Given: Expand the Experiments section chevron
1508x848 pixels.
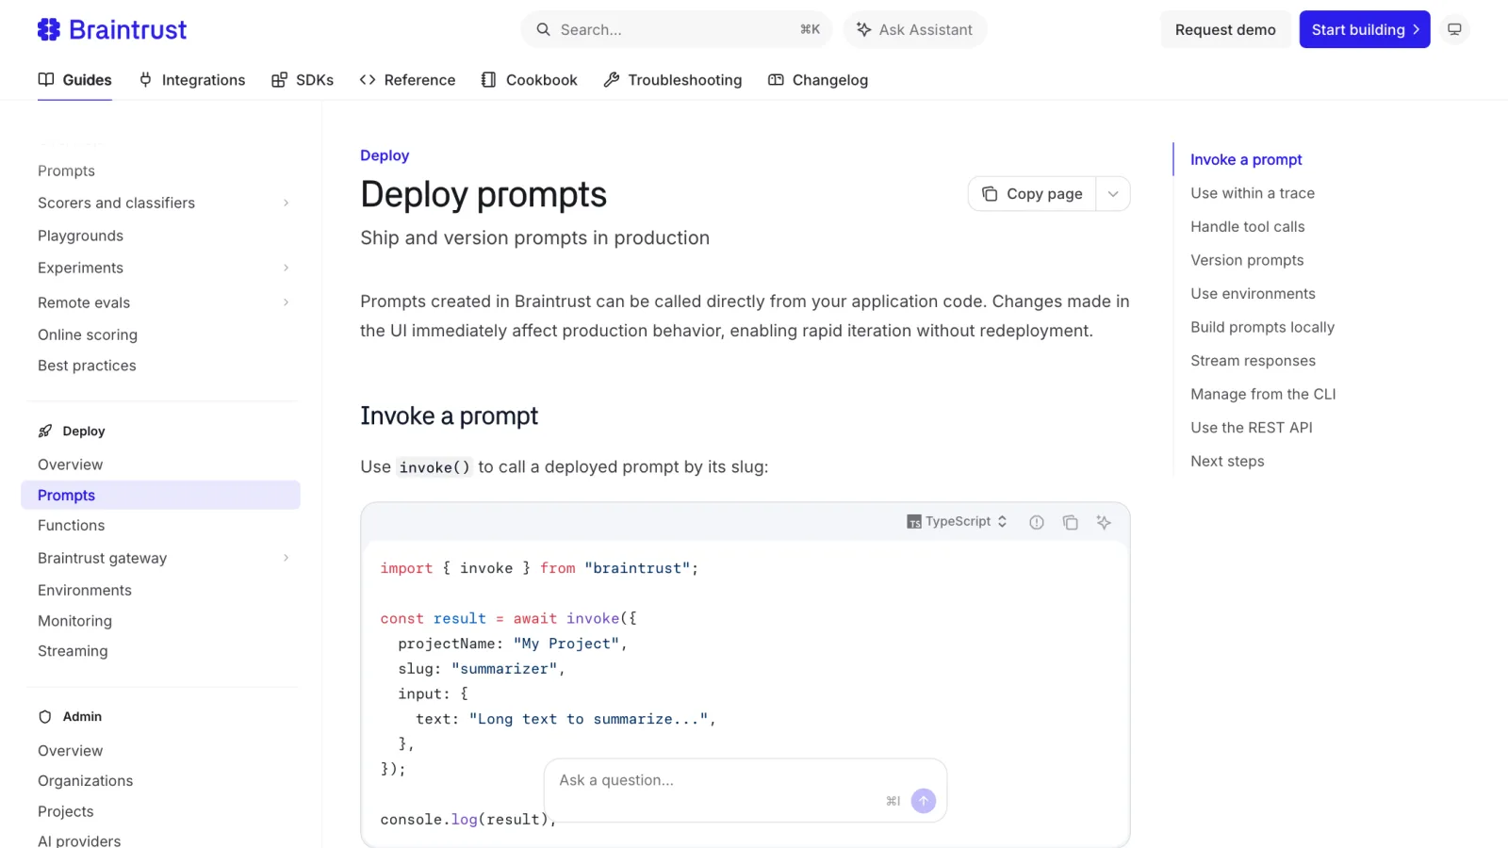Looking at the screenshot, I should pyautogui.click(x=287, y=269).
